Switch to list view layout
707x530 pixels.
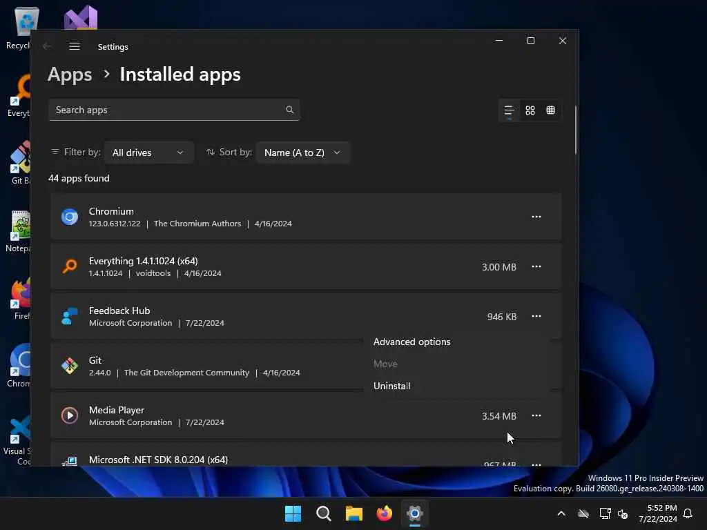coord(509,110)
